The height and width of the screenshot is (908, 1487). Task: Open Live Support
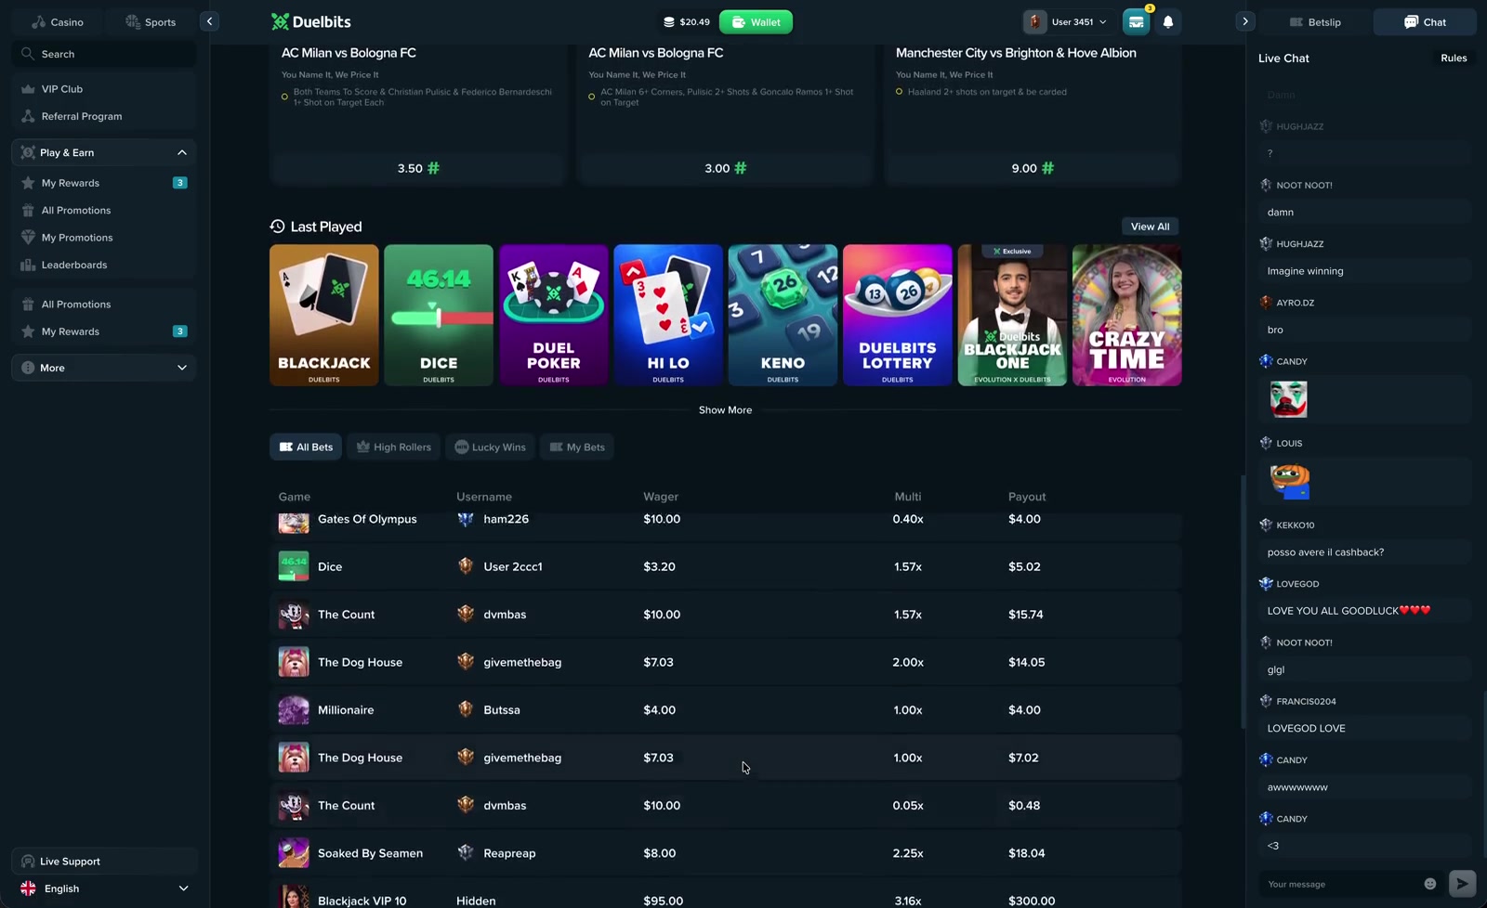tap(103, 861)
